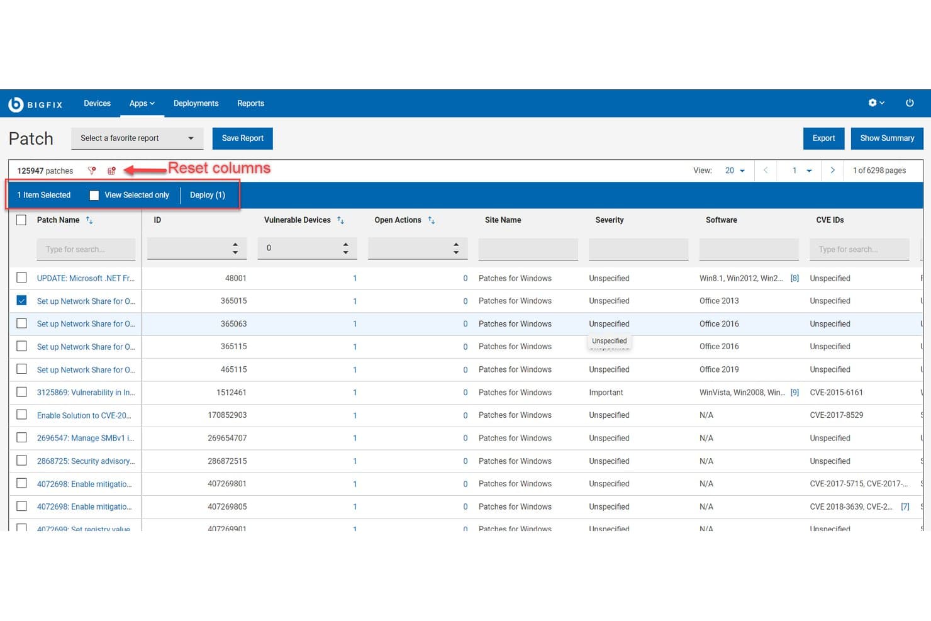Image resolution: width=931 pixels, height=621 pixels.
Task: Click the Reset columns icon
Action: coord(111,171)
